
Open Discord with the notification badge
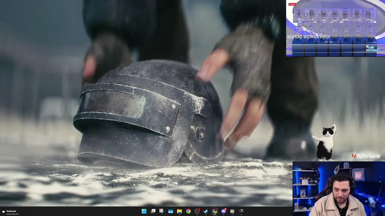(x=223, y=211)
